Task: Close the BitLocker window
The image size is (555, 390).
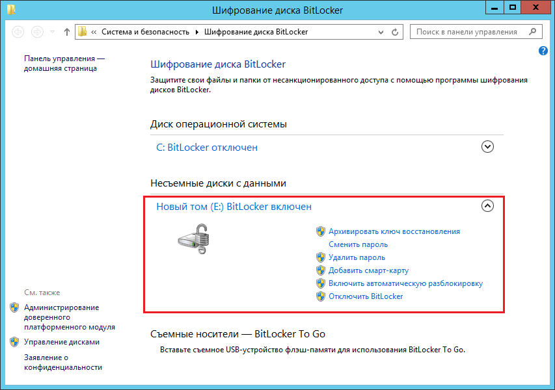Action: (536, 7)
